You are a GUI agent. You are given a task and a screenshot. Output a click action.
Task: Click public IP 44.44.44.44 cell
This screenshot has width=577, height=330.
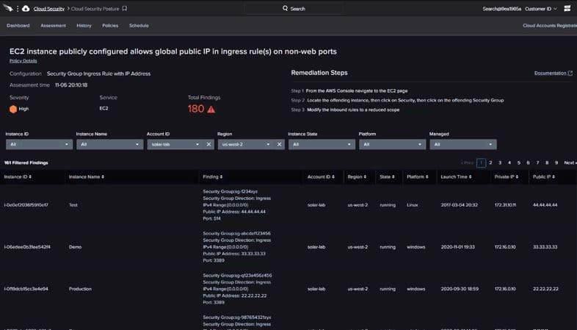[x=545, y=205]
